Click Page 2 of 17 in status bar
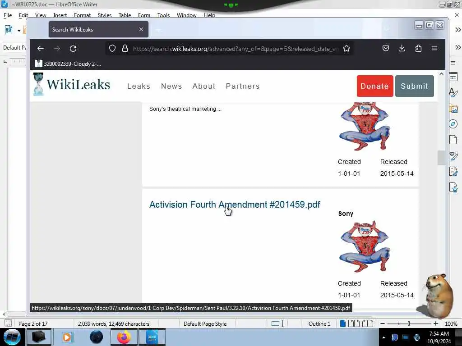 [33, 323]
